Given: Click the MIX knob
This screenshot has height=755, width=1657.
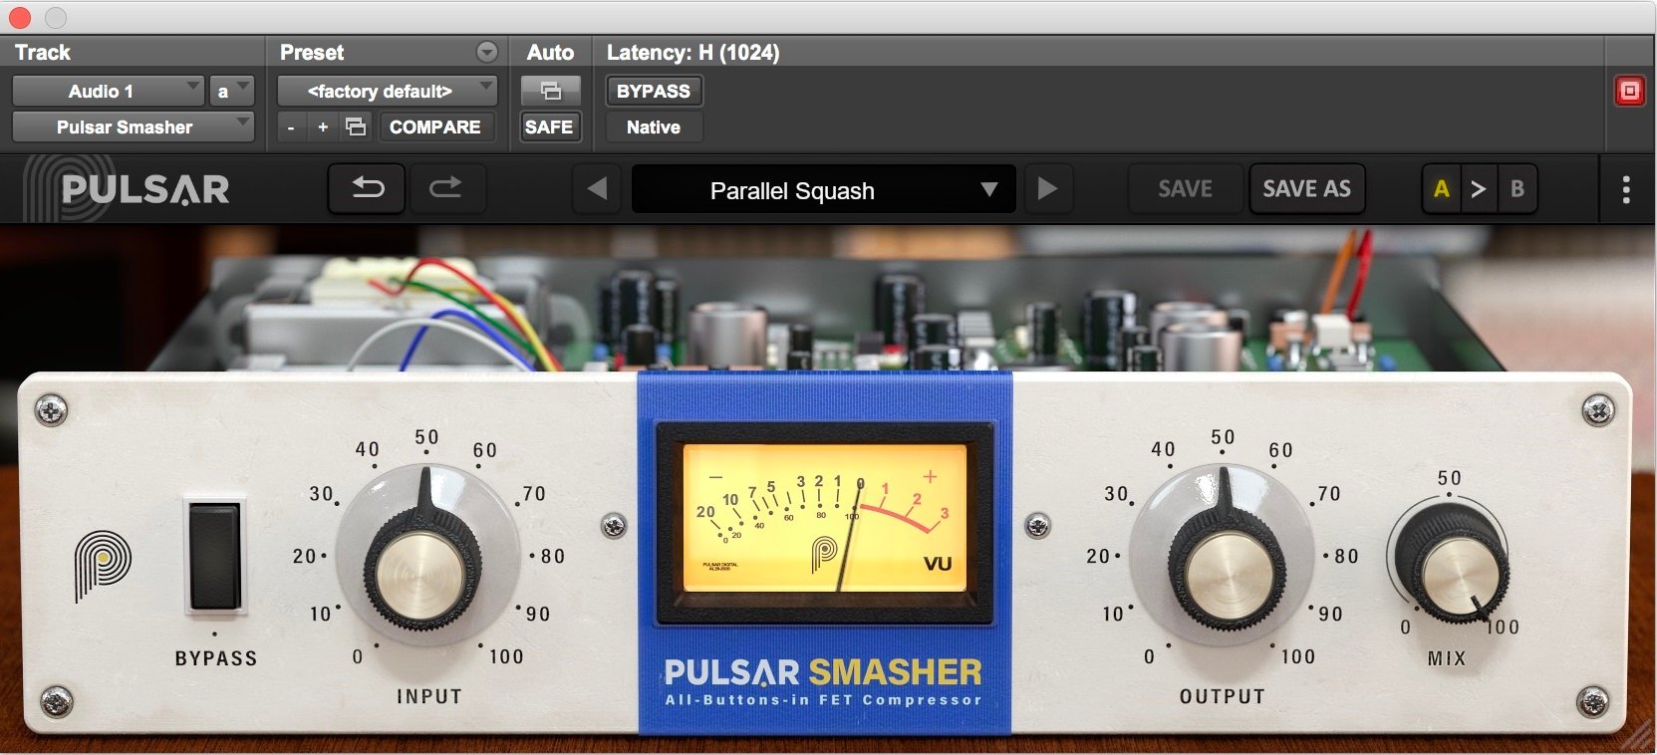Looking at the screenshot, I should [x=1453, y=565].
